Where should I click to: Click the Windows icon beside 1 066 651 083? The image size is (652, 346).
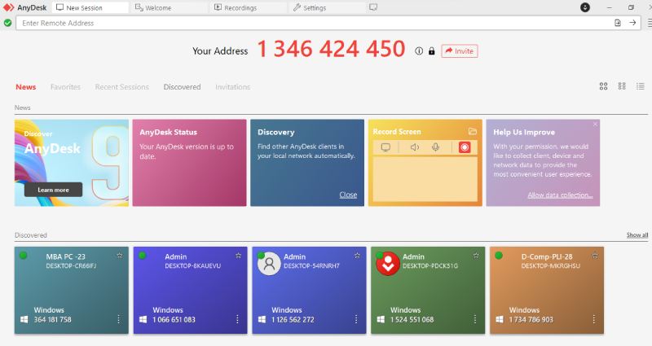tap(143, 319)
